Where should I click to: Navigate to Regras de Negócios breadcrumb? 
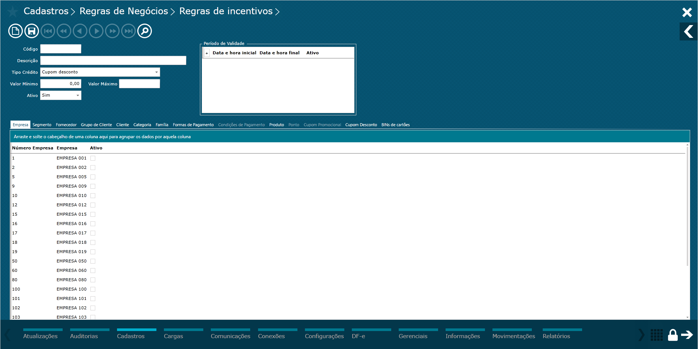pos(124,11)
